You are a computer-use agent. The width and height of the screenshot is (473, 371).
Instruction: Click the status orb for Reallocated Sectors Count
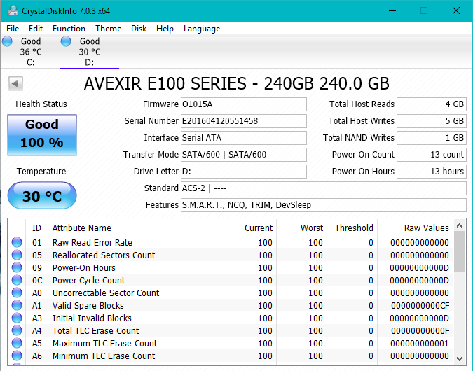pyautogui.click(x=17, y=255)
